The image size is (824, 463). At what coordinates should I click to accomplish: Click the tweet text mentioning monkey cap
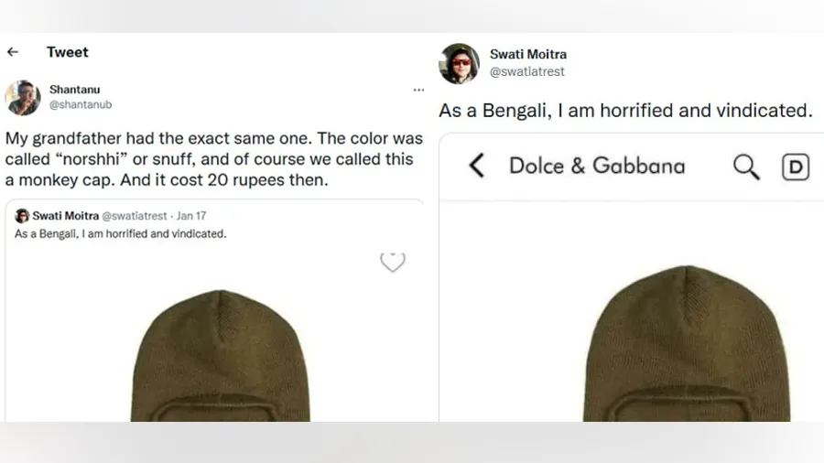(x=214, y=159)
